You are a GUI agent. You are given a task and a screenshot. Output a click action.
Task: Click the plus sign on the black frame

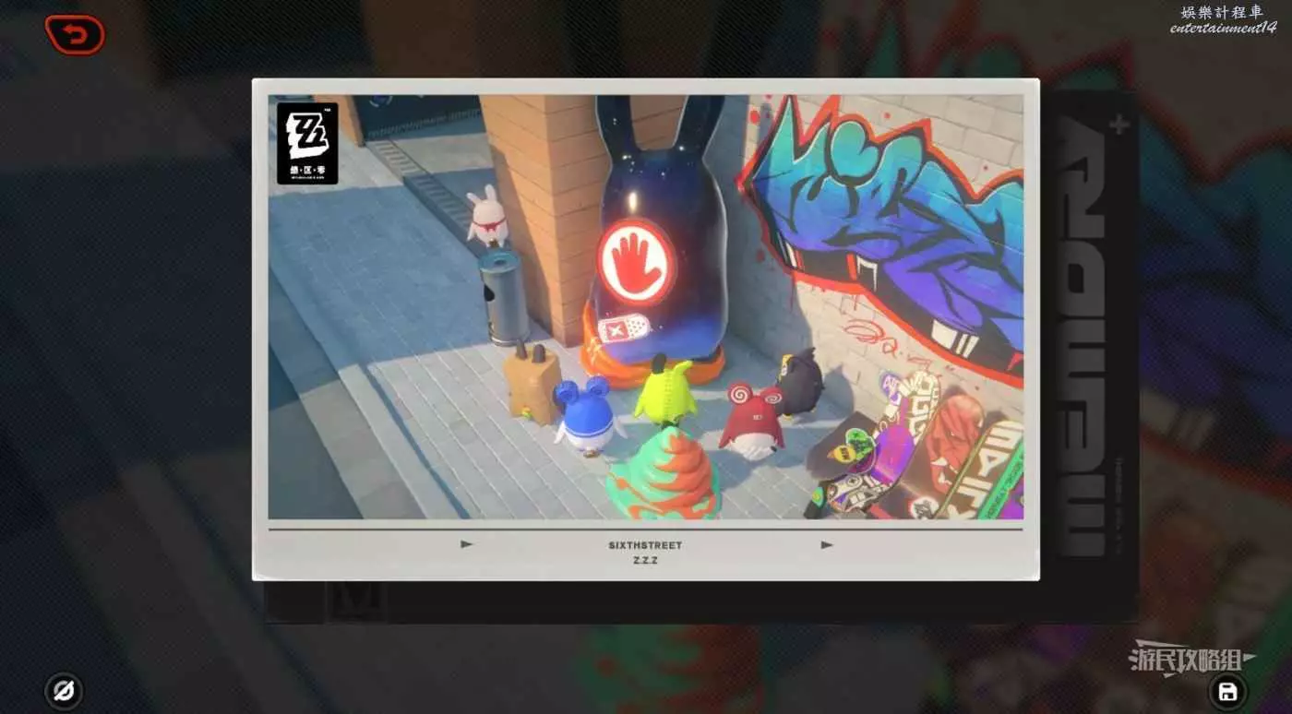tap(1119, 126)
